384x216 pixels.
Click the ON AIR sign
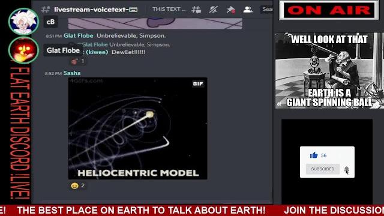(329, 10)
